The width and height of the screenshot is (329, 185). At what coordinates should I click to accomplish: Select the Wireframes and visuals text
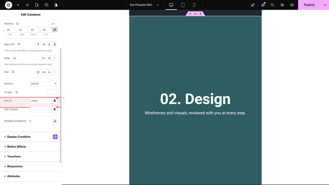[195, 113]
